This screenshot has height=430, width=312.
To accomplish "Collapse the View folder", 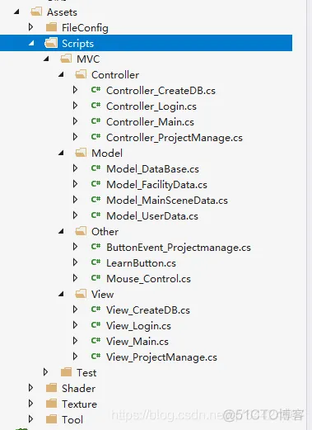I will [x=61, y=294].
